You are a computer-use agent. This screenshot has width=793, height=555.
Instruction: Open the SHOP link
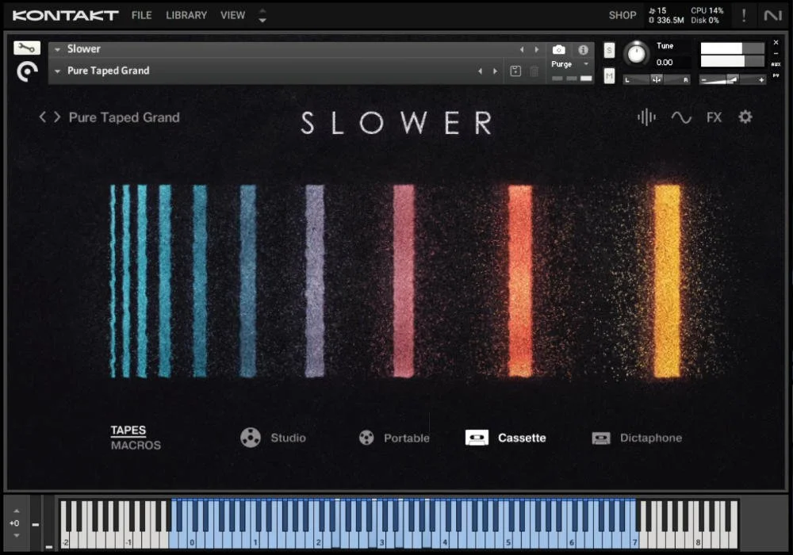(623, 15)
